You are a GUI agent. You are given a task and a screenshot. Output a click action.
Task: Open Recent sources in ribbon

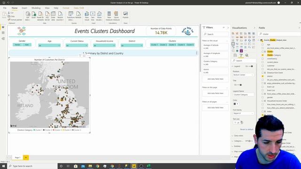click(60, 16)
